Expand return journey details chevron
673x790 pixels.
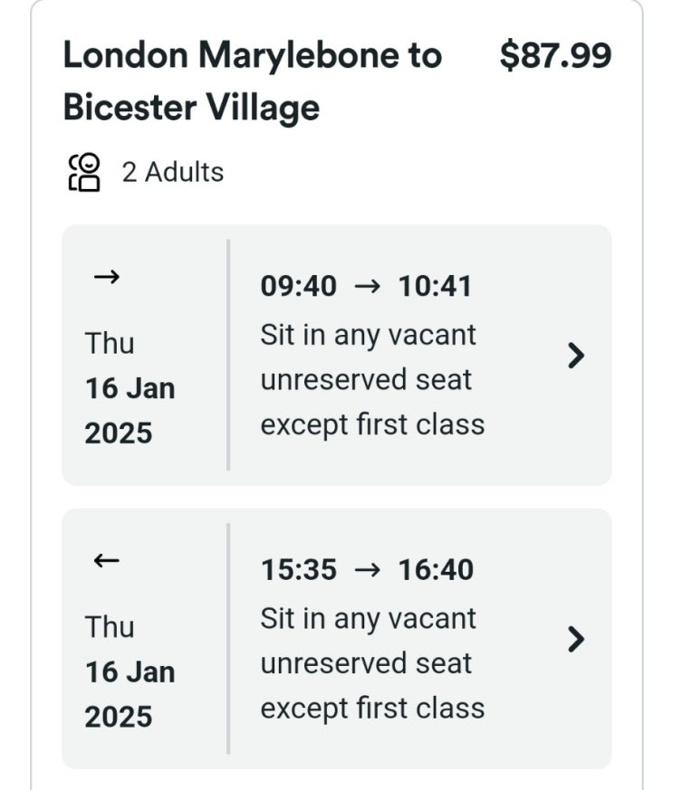click(575, 639)
